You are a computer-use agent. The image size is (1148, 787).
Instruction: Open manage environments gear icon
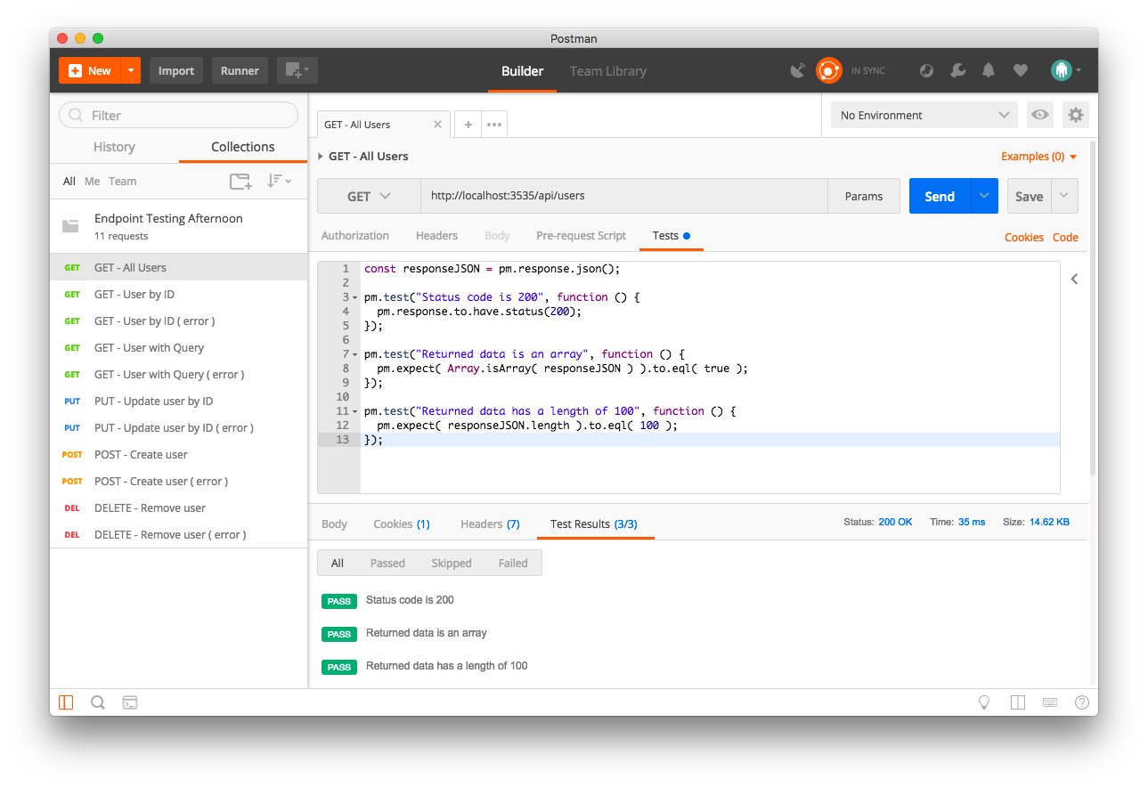point(1076,115)
